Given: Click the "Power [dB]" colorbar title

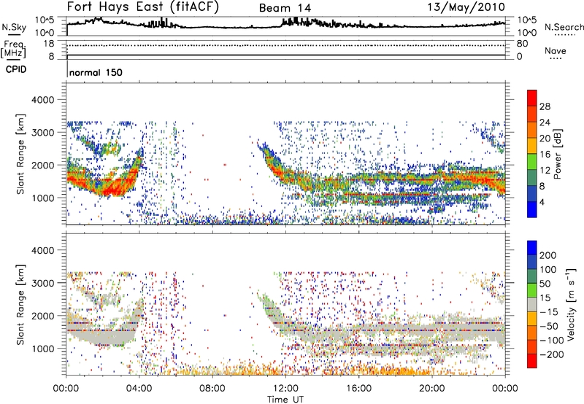Looking at the screenshot, I should tap(558, 154).
